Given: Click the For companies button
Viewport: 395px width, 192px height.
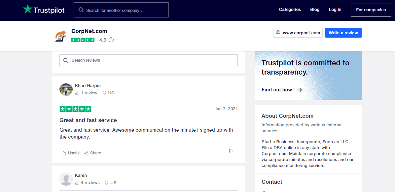Looking at the screenshot, I should point(371,10).
